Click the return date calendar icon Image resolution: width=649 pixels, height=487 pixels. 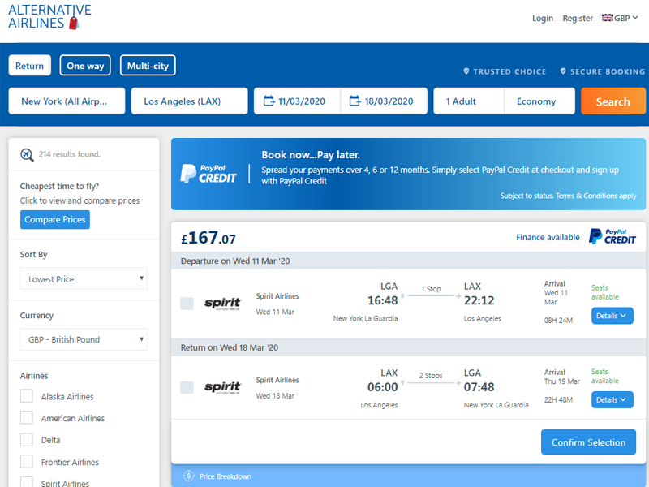(x=355, y=101)
